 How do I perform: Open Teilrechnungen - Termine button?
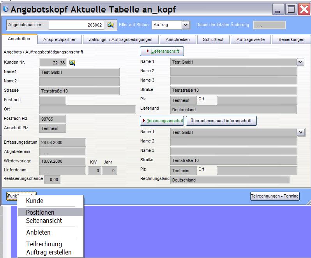[x=275, y=196]
